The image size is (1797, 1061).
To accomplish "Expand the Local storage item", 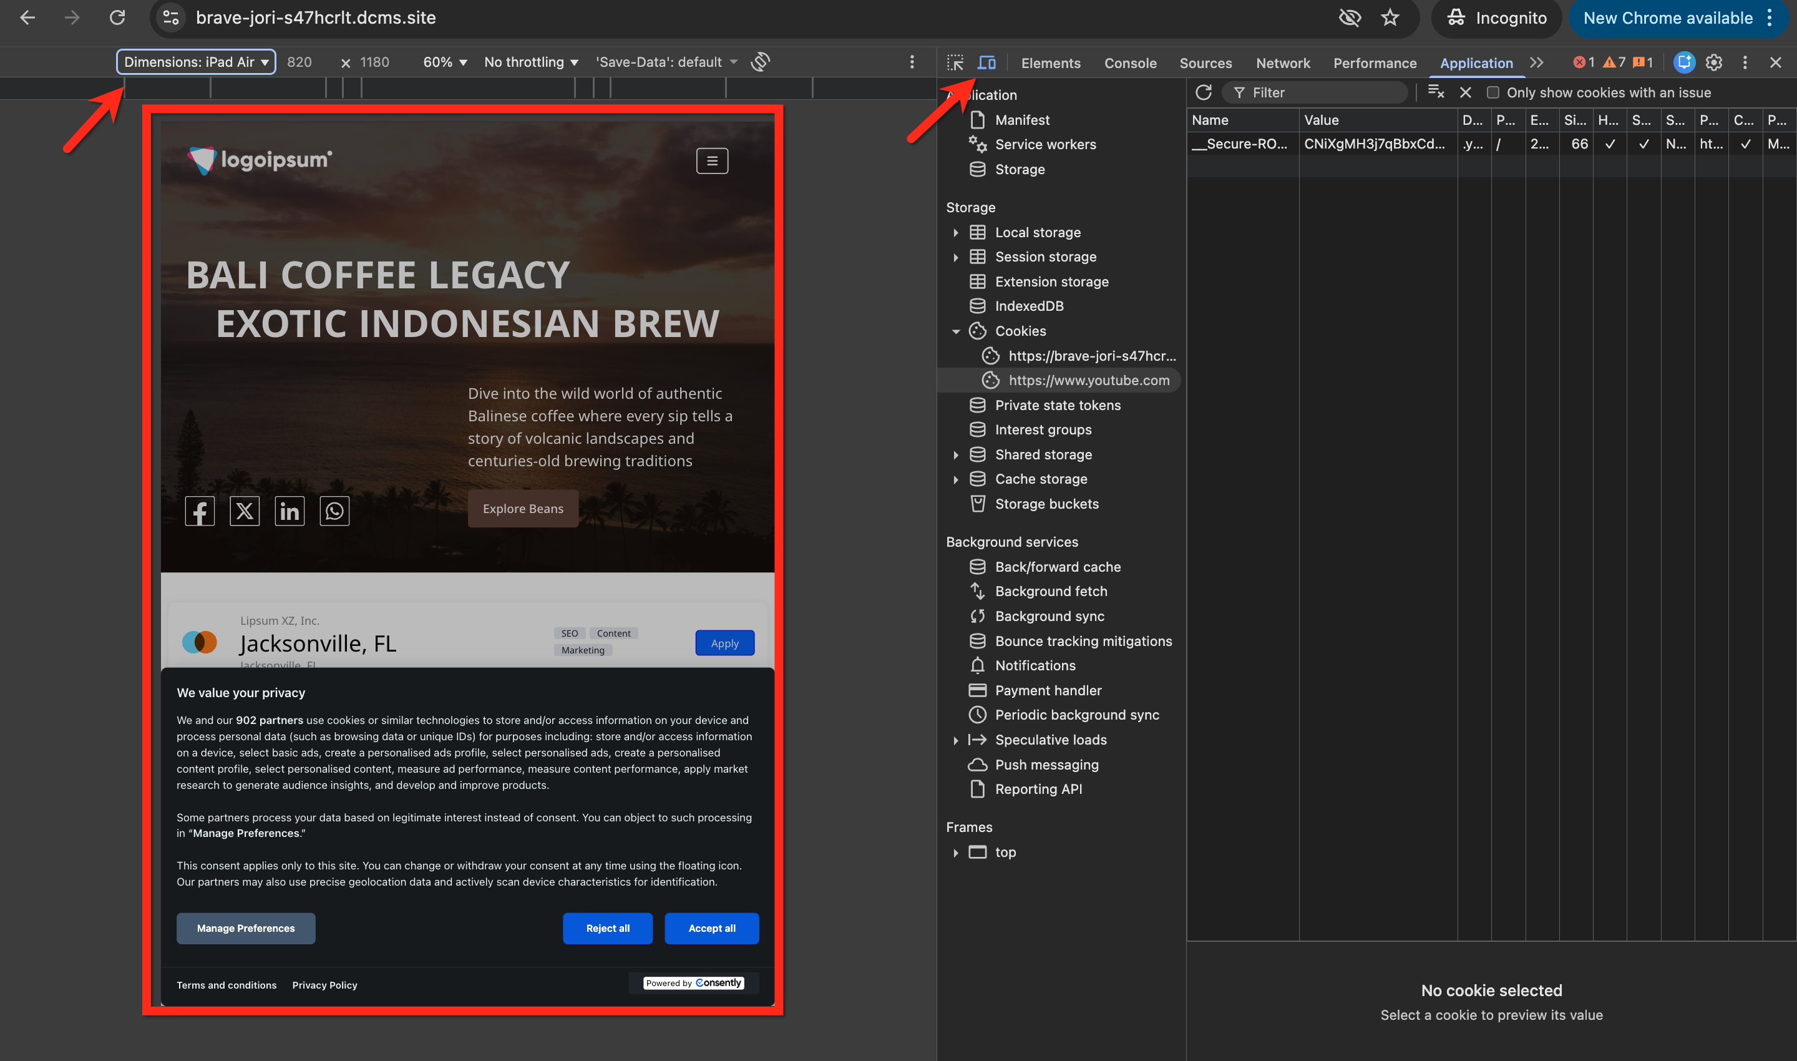I will pyautogui.click(x=956, y=232).
